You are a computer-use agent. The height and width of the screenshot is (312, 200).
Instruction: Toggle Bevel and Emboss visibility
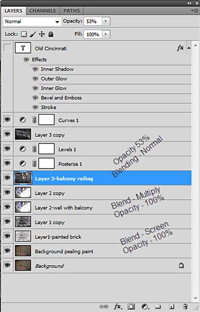35,98
